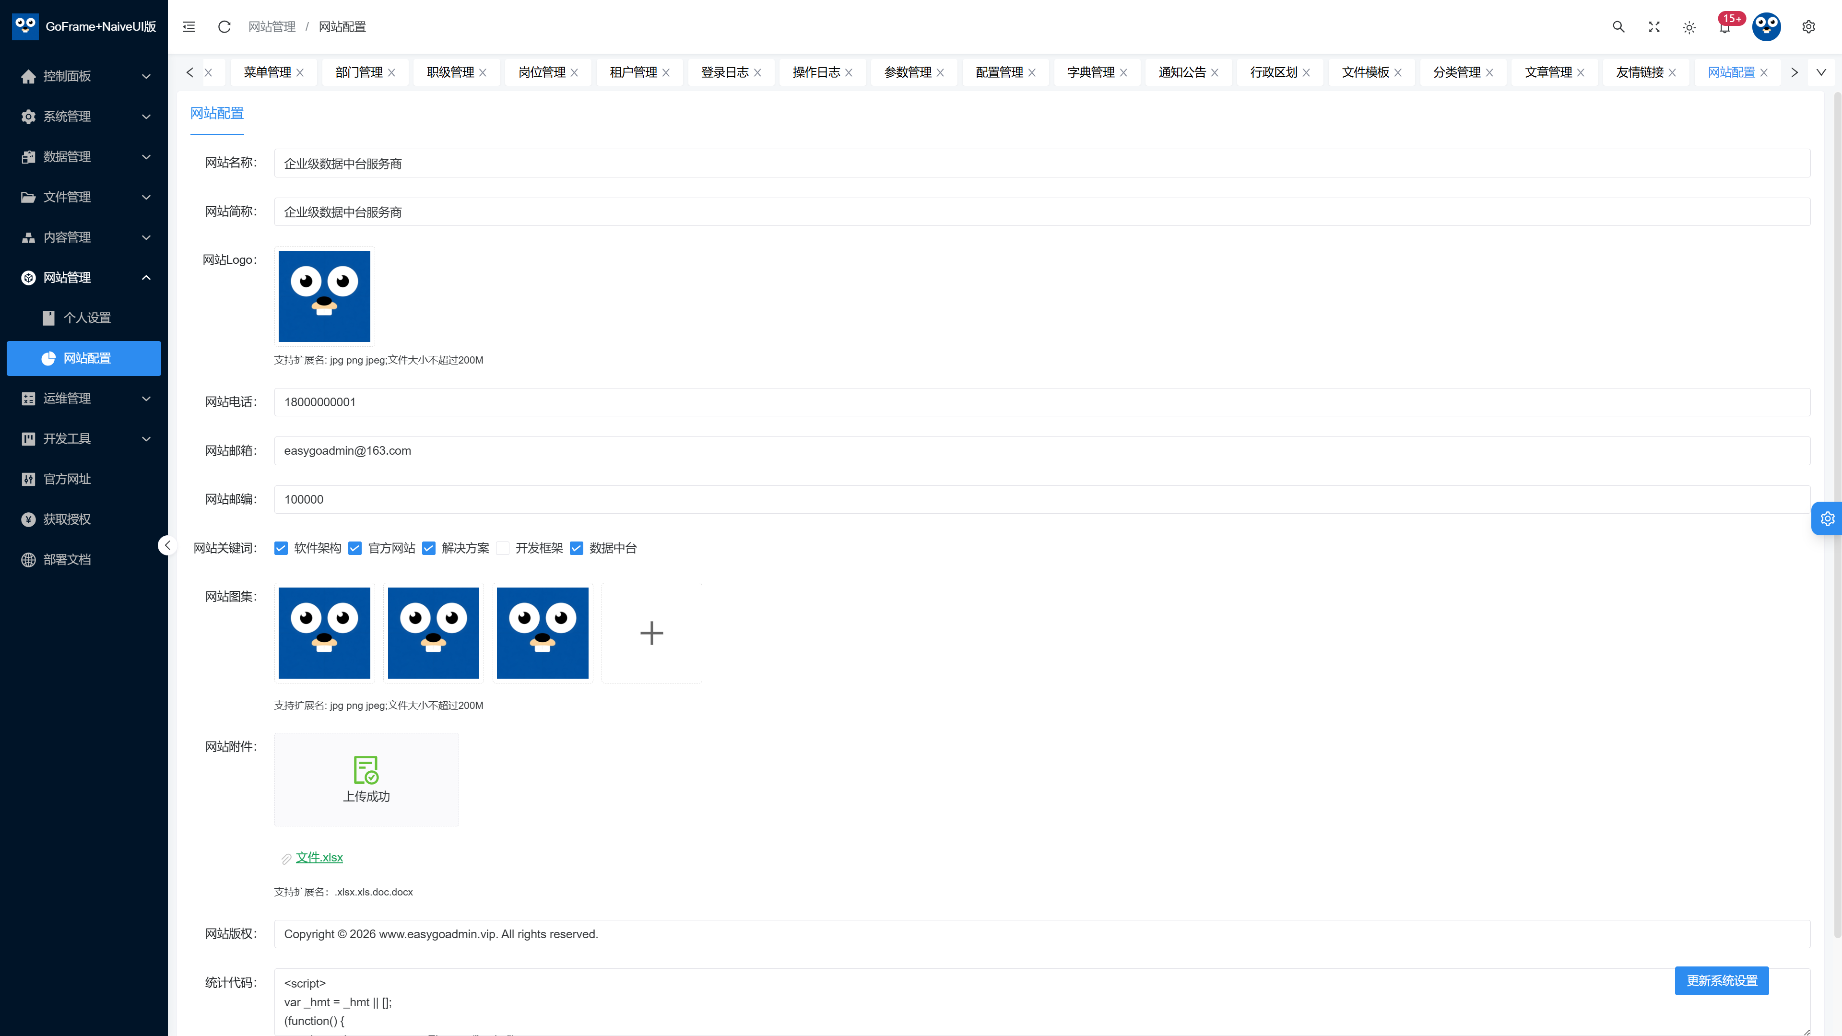
Task: Close the 菜单管理 tab
Action: tap(300, 72)
